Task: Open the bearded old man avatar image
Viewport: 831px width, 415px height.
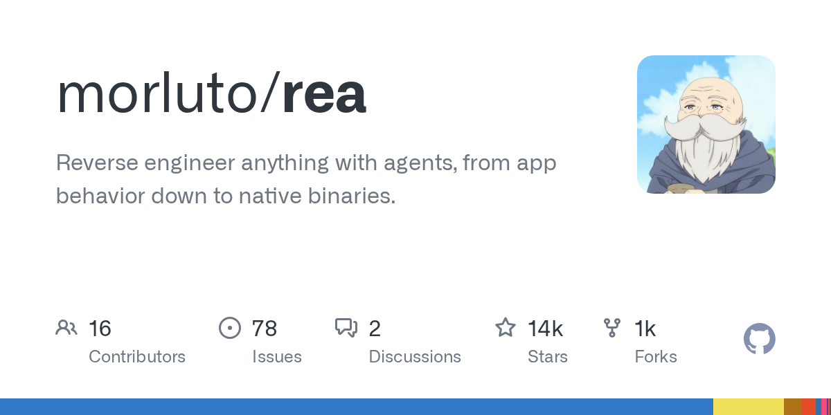Action: (x=706, y=124)
